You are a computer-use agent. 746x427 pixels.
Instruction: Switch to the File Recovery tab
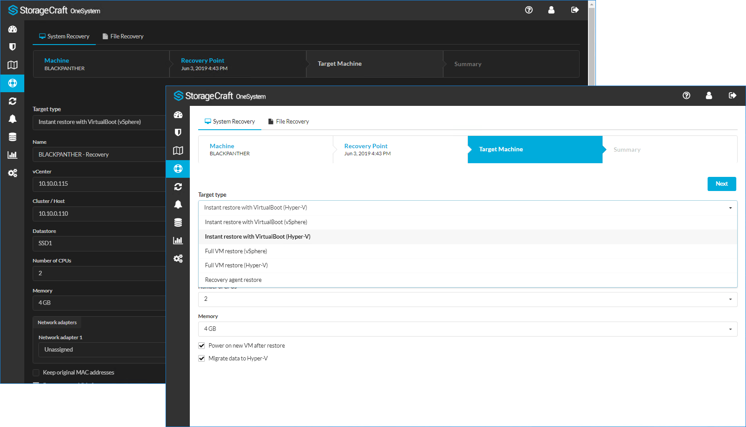pyautogui.click(x=288, y=121)
